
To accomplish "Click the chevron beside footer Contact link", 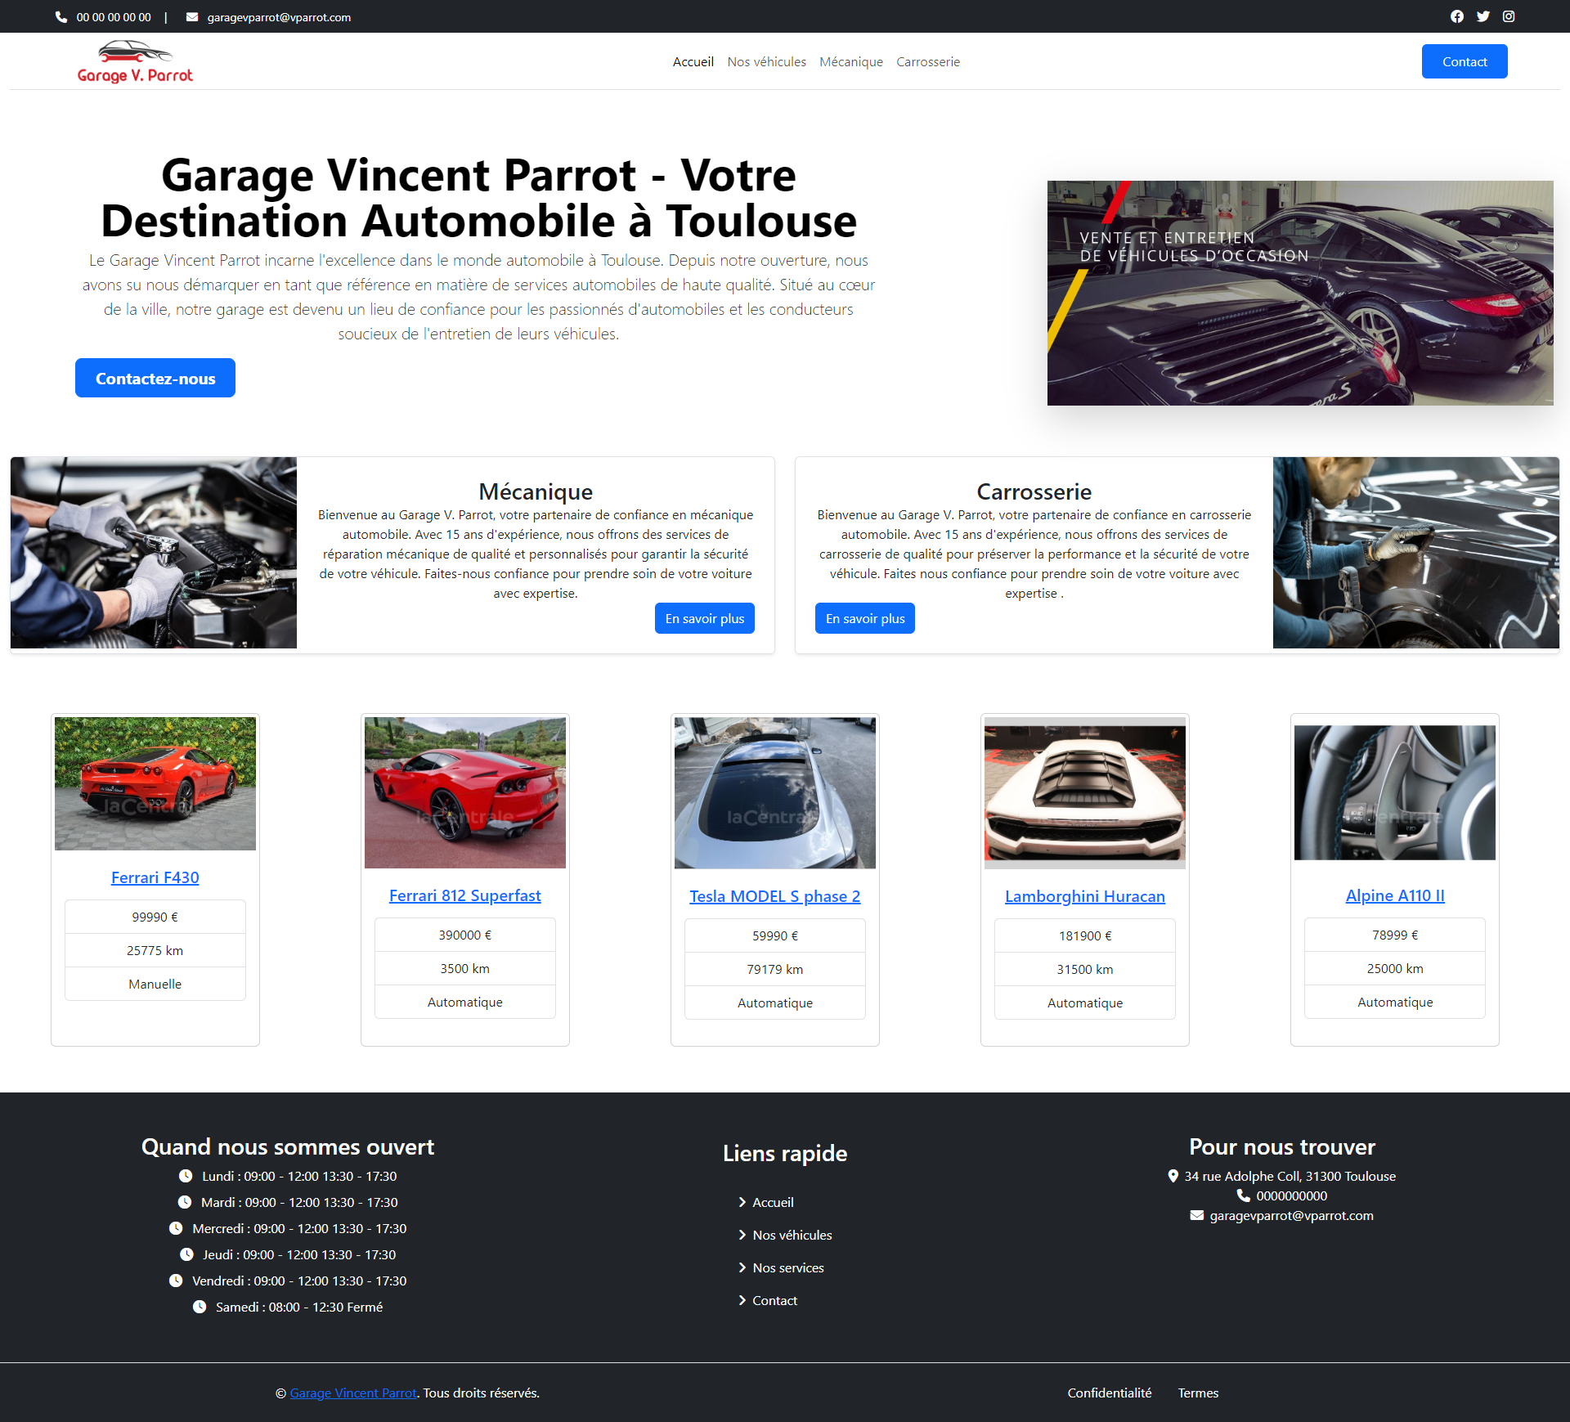I will click(742, 1300).
